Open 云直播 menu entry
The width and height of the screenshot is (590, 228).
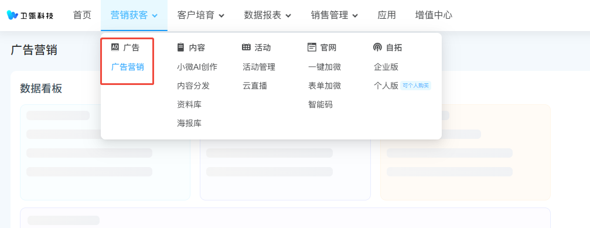coord(255,86)
